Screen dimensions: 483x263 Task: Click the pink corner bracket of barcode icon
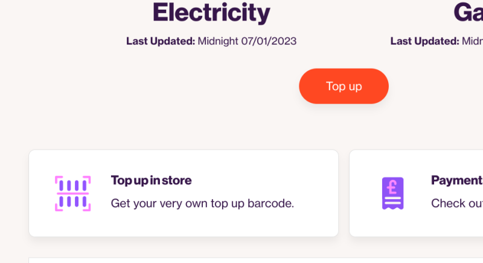(59, 179)
